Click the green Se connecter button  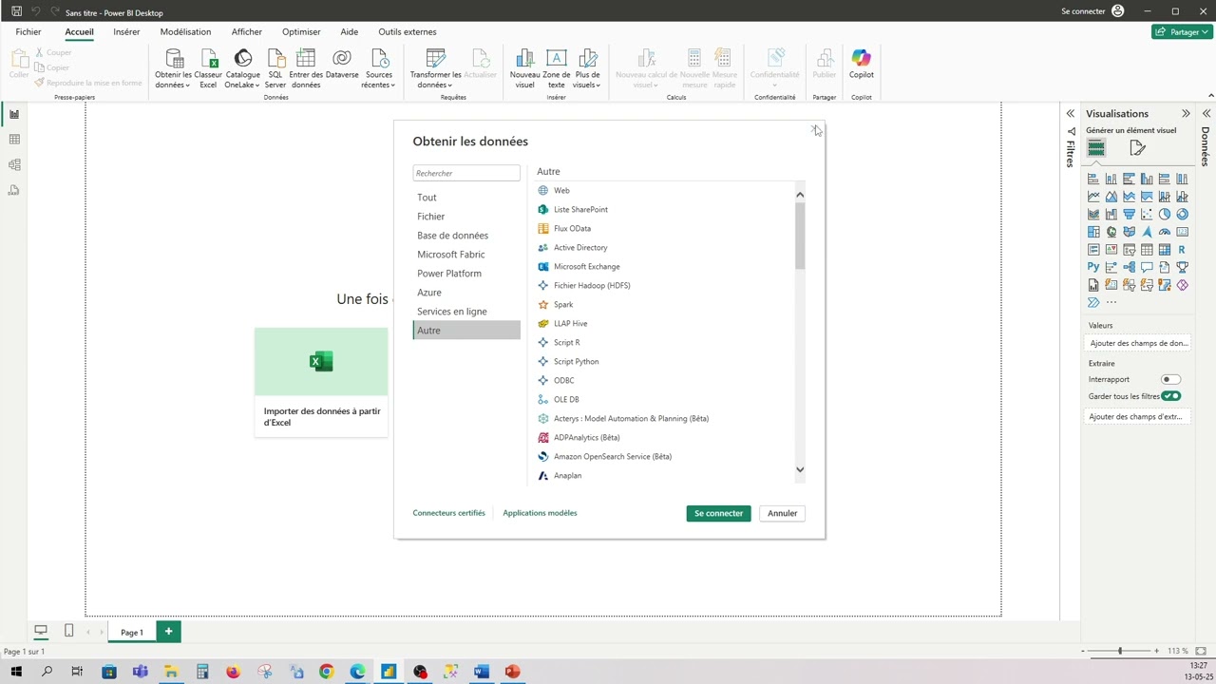(718, 513)
